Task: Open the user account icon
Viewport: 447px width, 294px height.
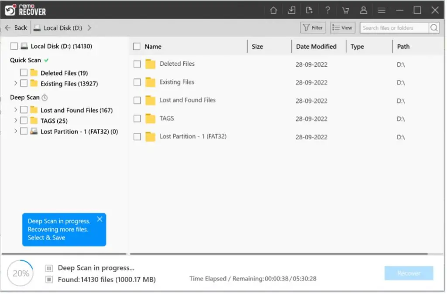Action: (364, 10)
